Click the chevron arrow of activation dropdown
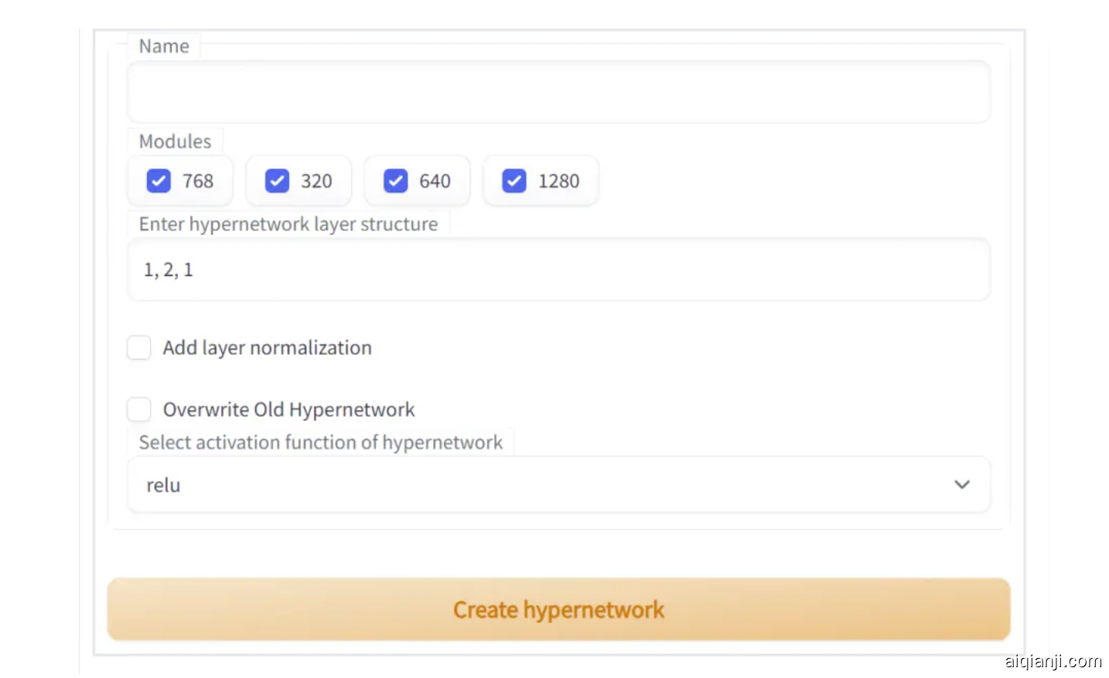 (961, 485)
